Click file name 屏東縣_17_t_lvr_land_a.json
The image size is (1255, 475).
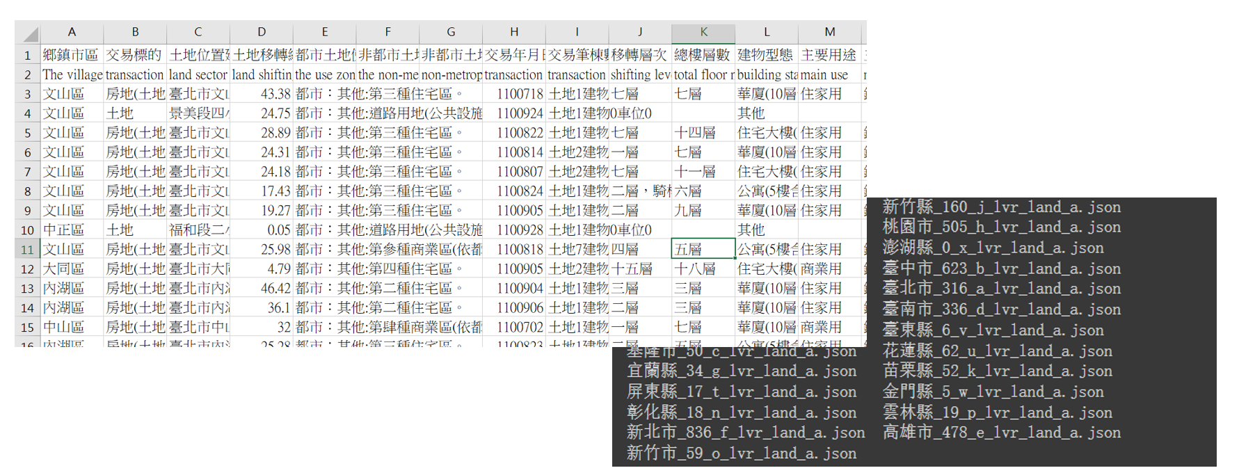tap(742, 392)
